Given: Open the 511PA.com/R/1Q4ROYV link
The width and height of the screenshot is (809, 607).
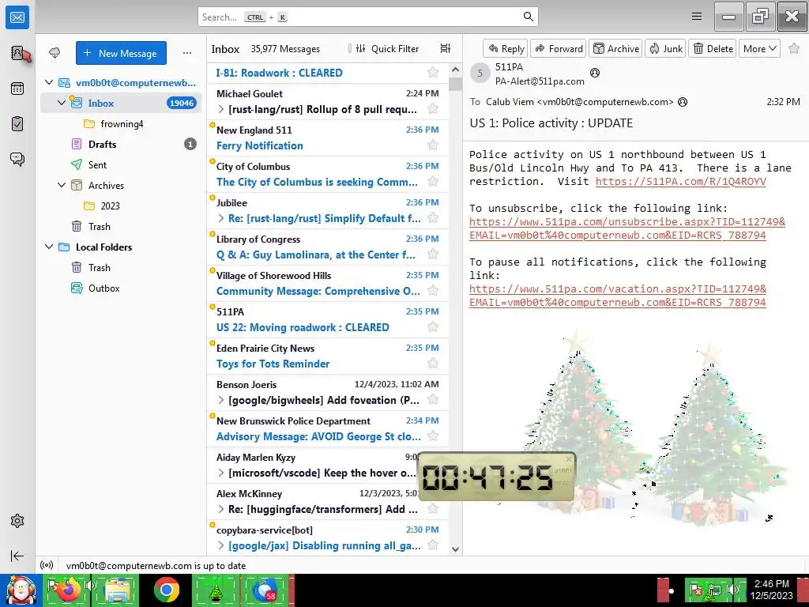Looking at the screenshot, I should pyautogui.click(x=680, y=181).
